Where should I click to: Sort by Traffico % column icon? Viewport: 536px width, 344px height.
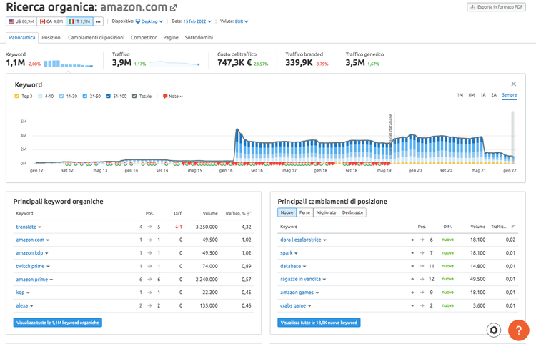pyautogui.click(x=249, y=213)
